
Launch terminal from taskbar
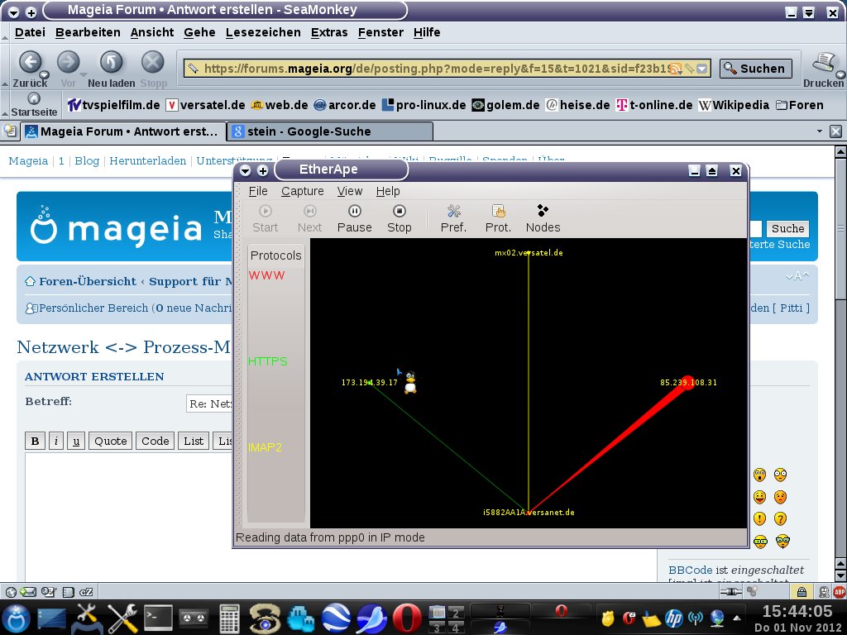click(158, 618)
